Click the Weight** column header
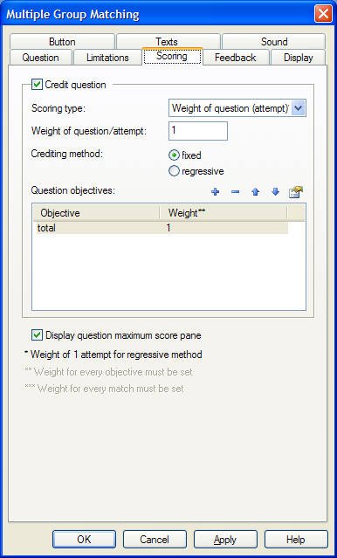Viewport: 337px width, 558px height. click(x=224, y=213)
